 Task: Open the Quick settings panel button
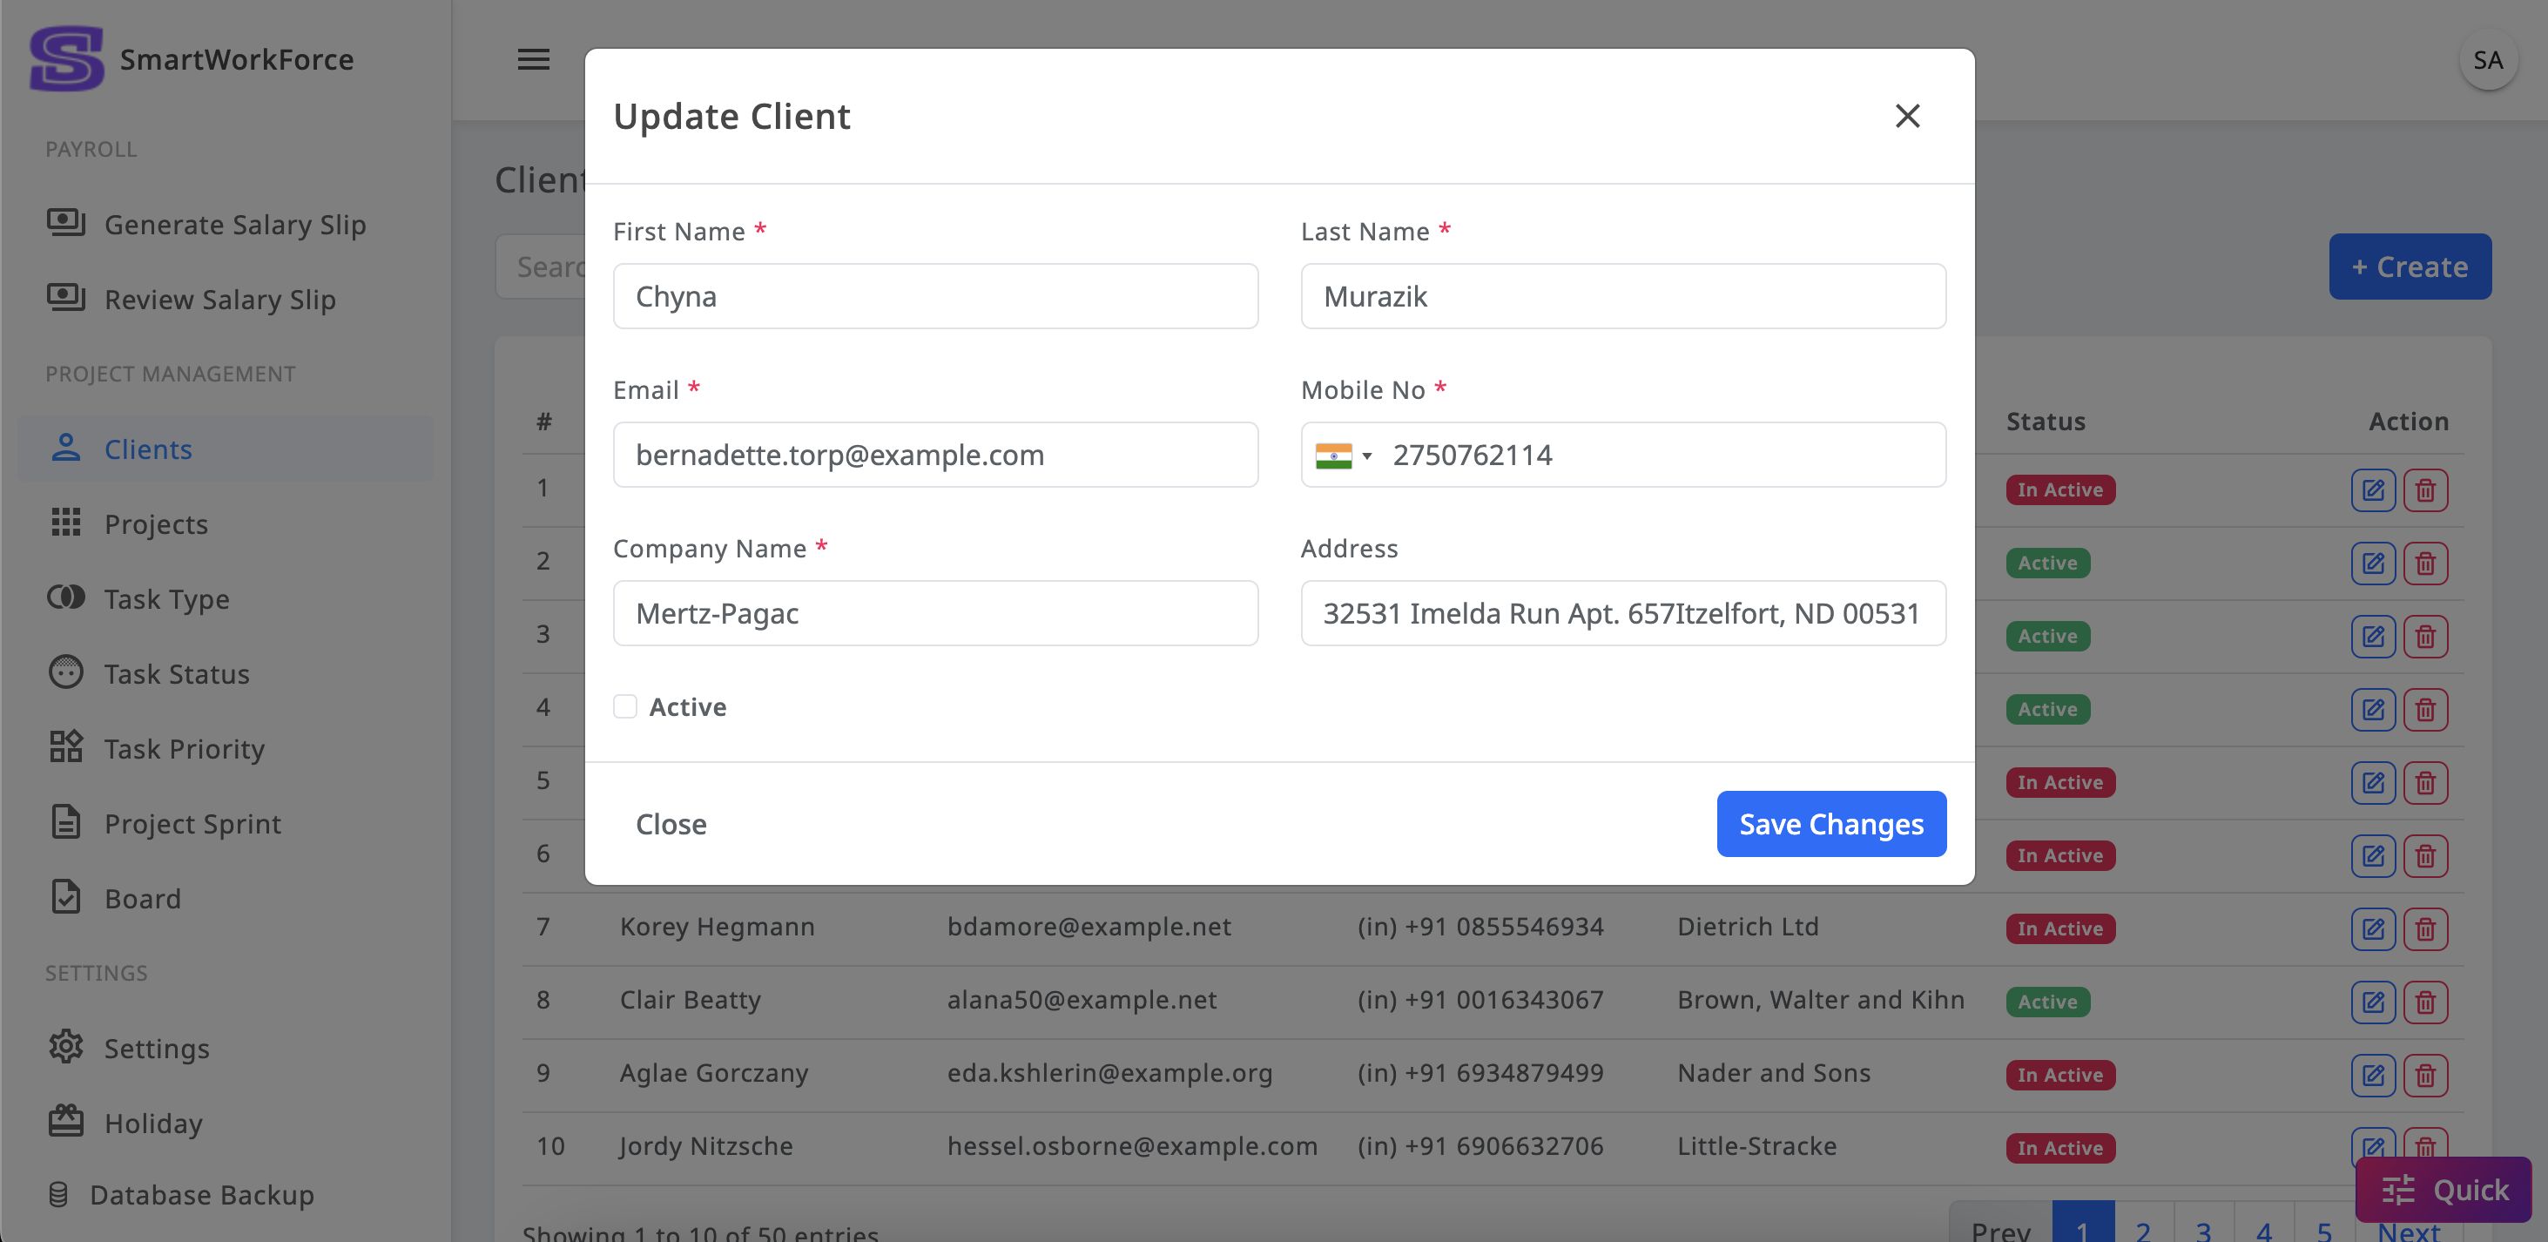click(x=2444, y=1189)
